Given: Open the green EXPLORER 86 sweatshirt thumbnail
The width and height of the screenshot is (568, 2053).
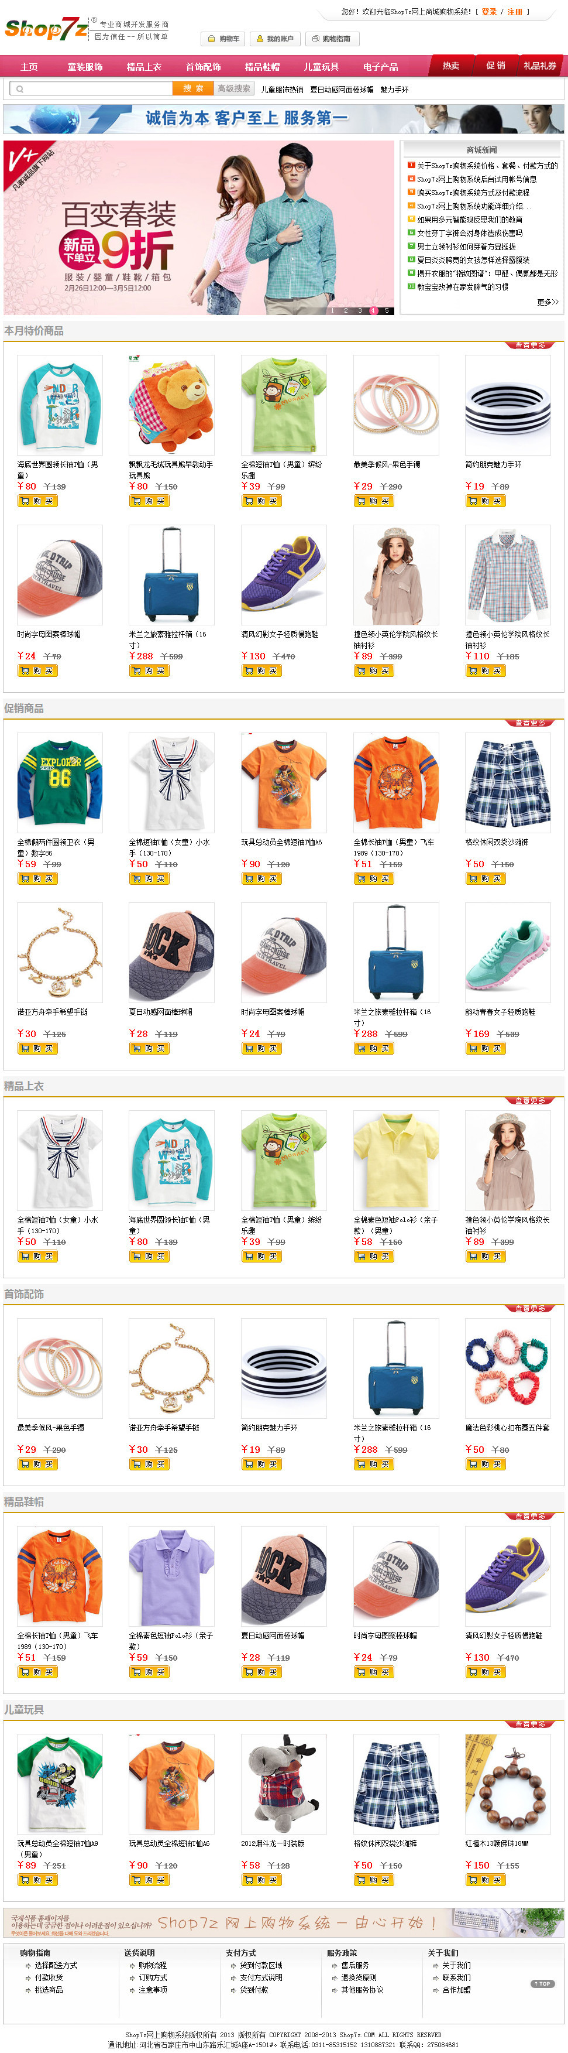Looking at the screenshot, I should coord(60,783).
